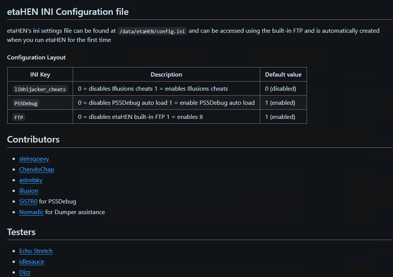Screen dimensions: 393x277
Task: Click the 'etaHEN INI Configuration file' heading
Action: click(68, 12)
